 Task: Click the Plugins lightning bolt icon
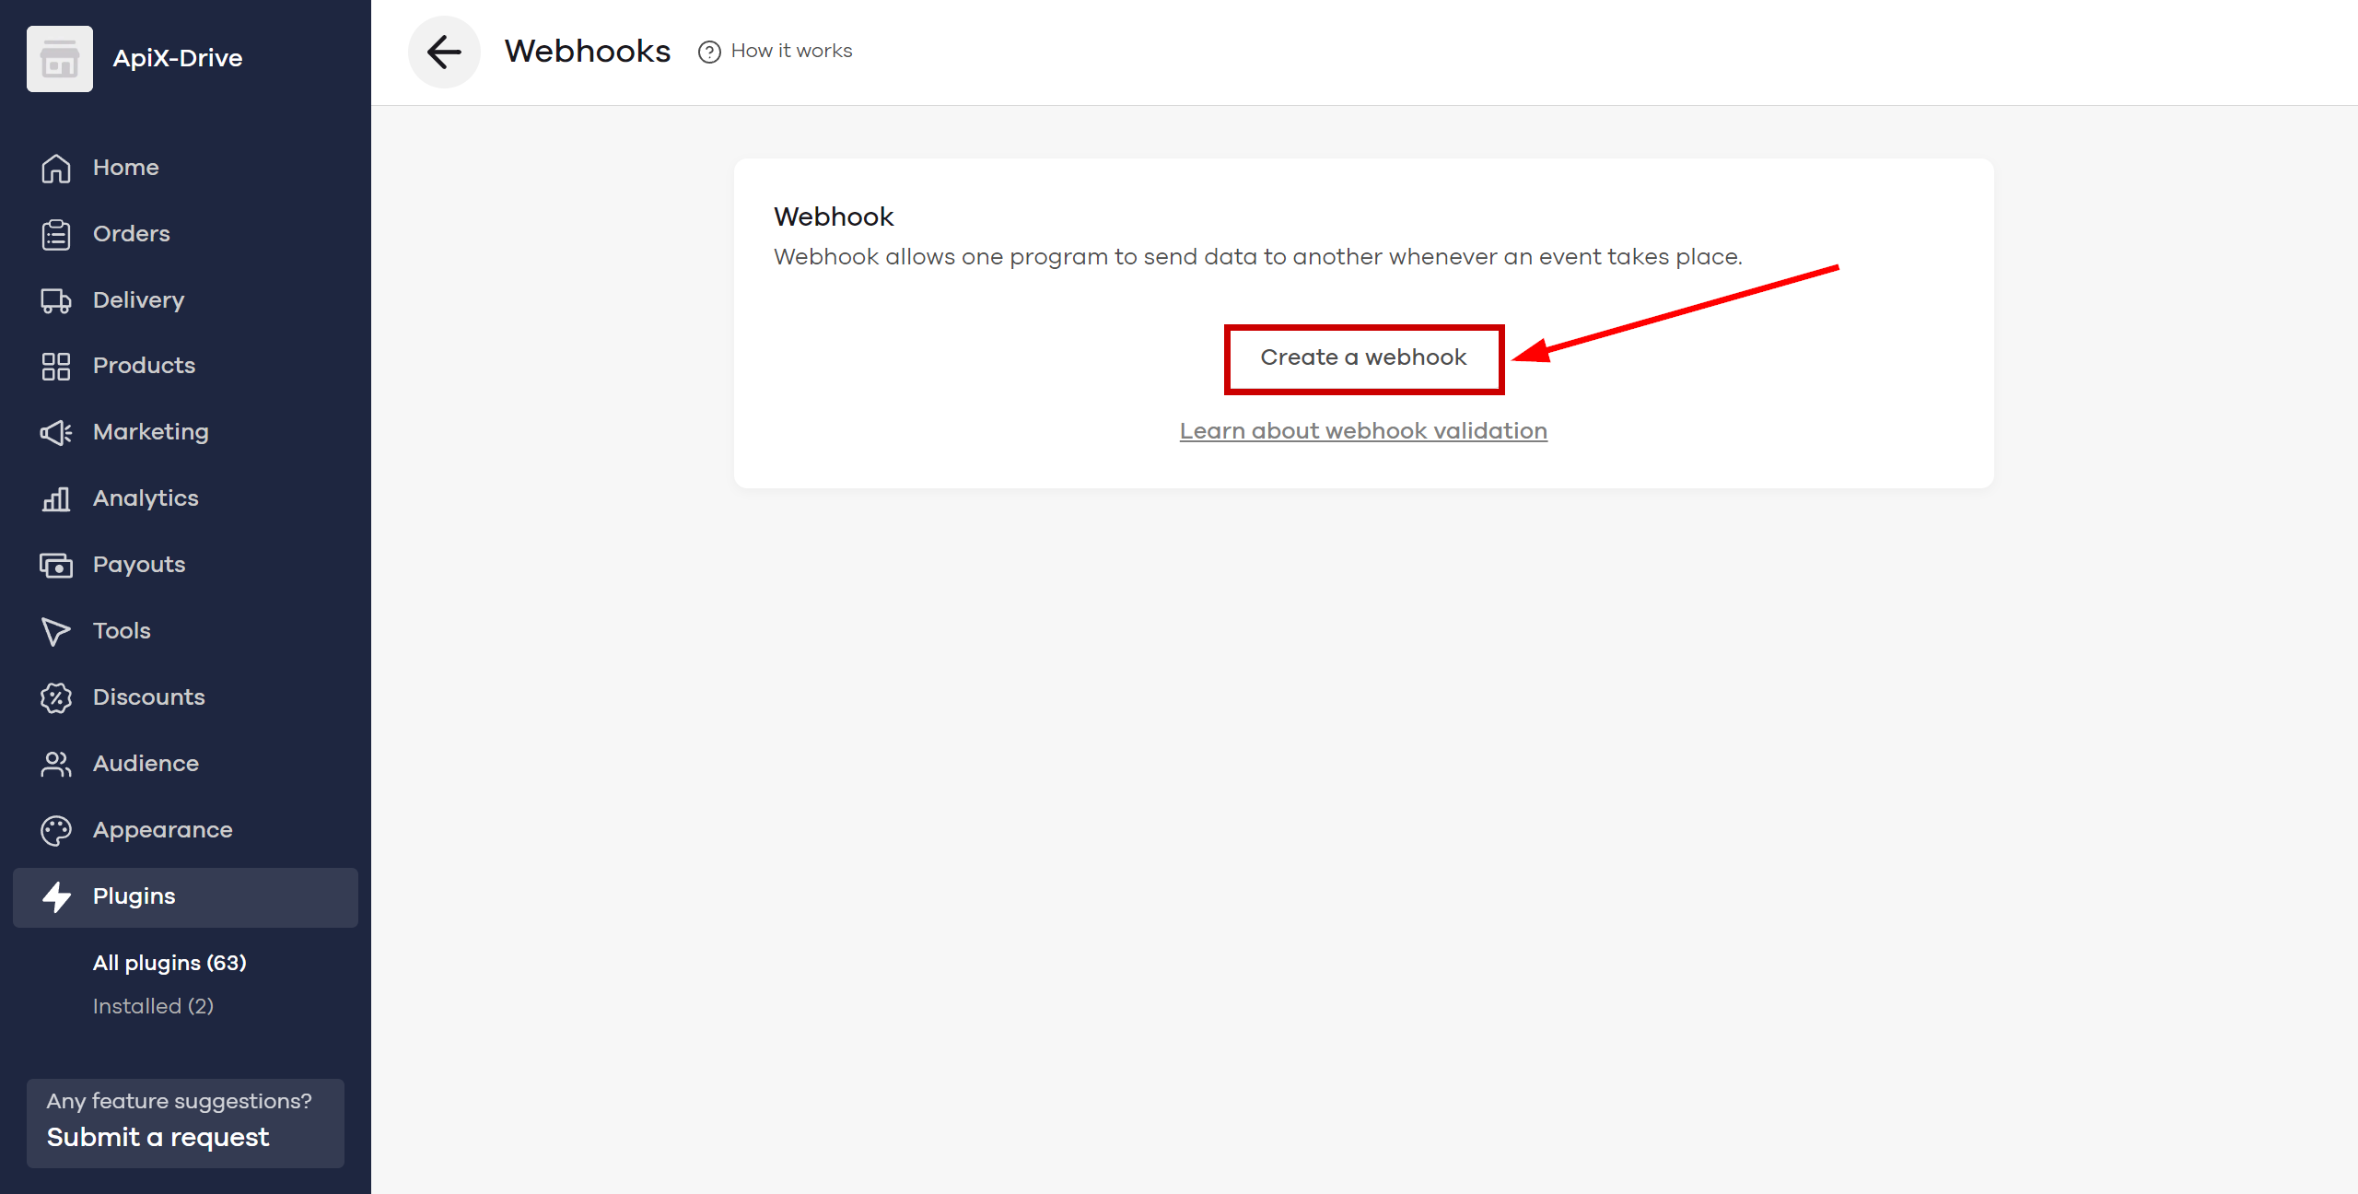coord(56,896)
